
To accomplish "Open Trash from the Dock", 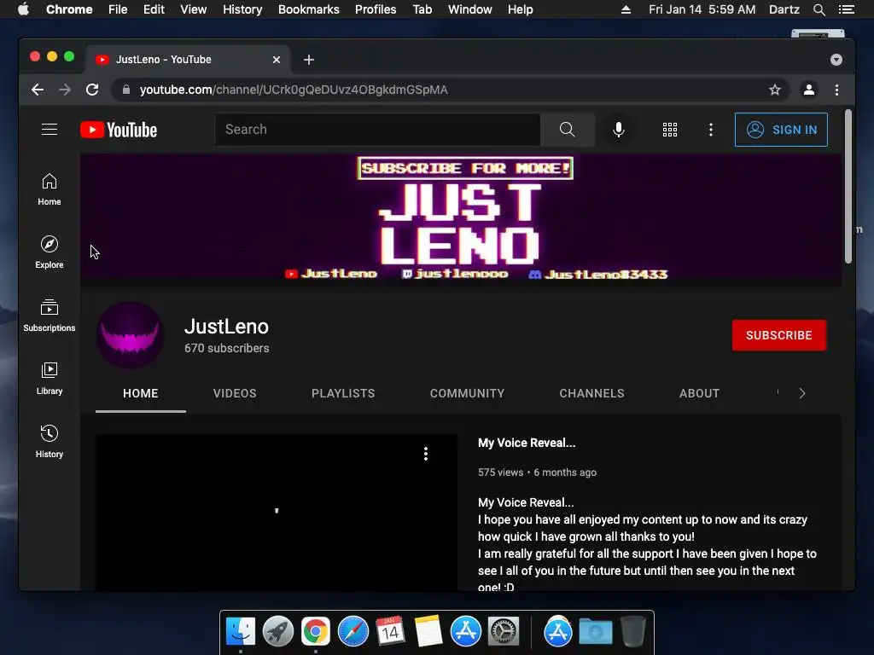I will pos(633,632).
